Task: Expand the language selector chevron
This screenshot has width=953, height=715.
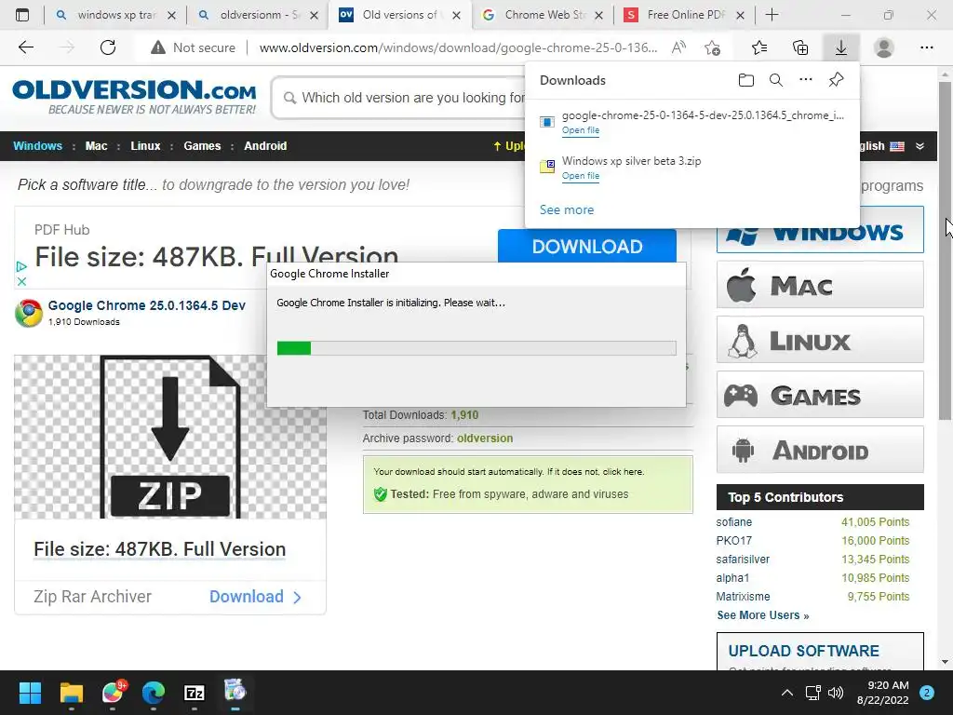Action: pos(919,146)
